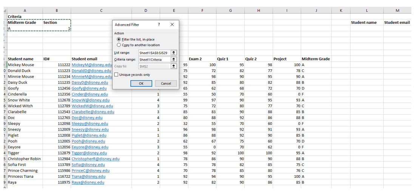Click into the Criteria range input field
The image size is (417, 194).
(154, 60)
